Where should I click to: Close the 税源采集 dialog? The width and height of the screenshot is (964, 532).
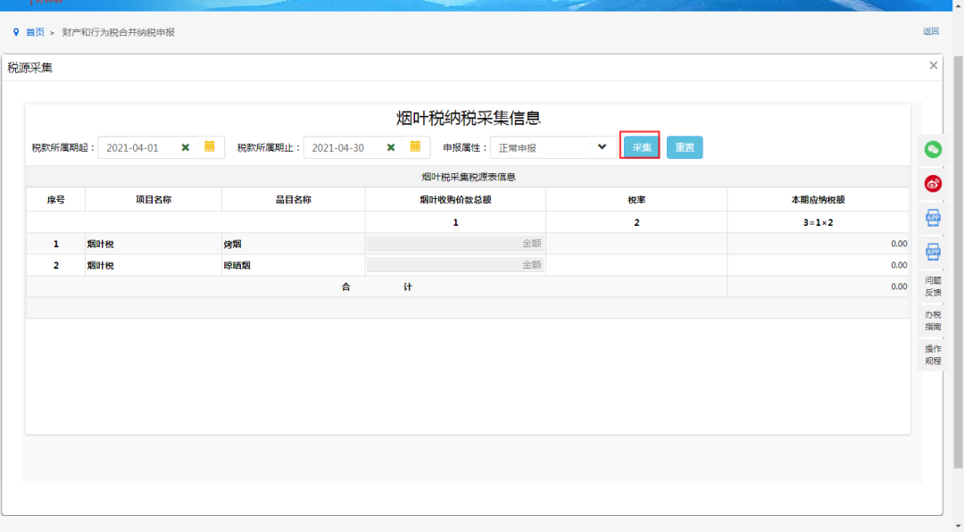pos(934,65)
